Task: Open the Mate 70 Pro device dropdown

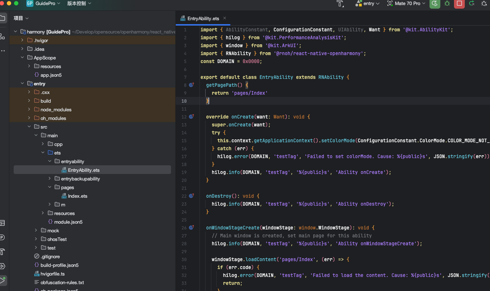Action: [x=406, y=4]
